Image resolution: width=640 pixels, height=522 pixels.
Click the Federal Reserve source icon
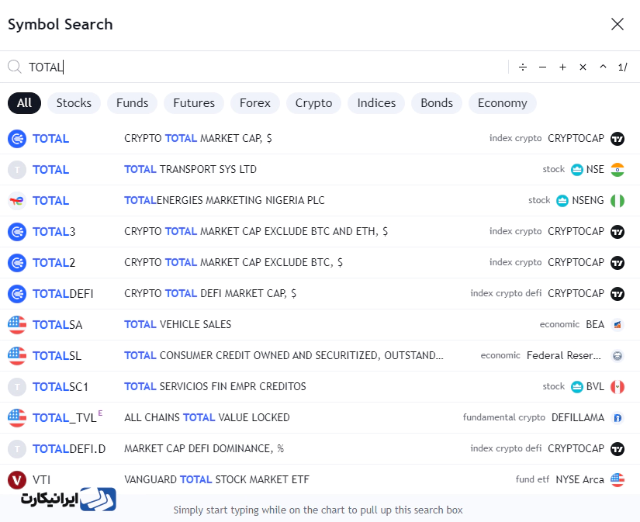coord(618,356)
